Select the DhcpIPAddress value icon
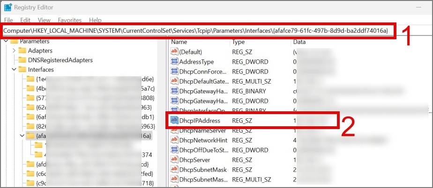The width and height of the screenshot is (433, 188). tap(174, 121)
